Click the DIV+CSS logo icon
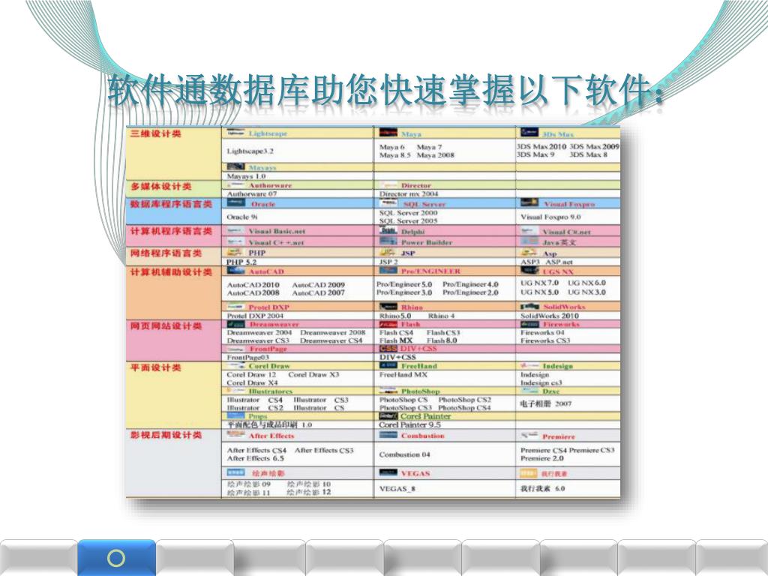 point(388,348)
